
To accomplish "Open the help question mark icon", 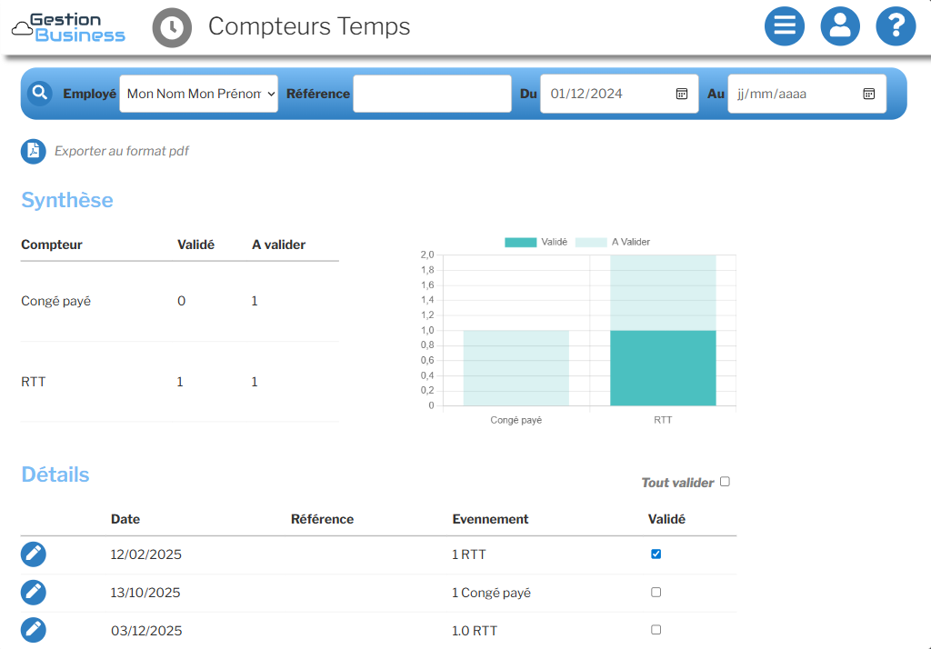I will tap(896, 26).
